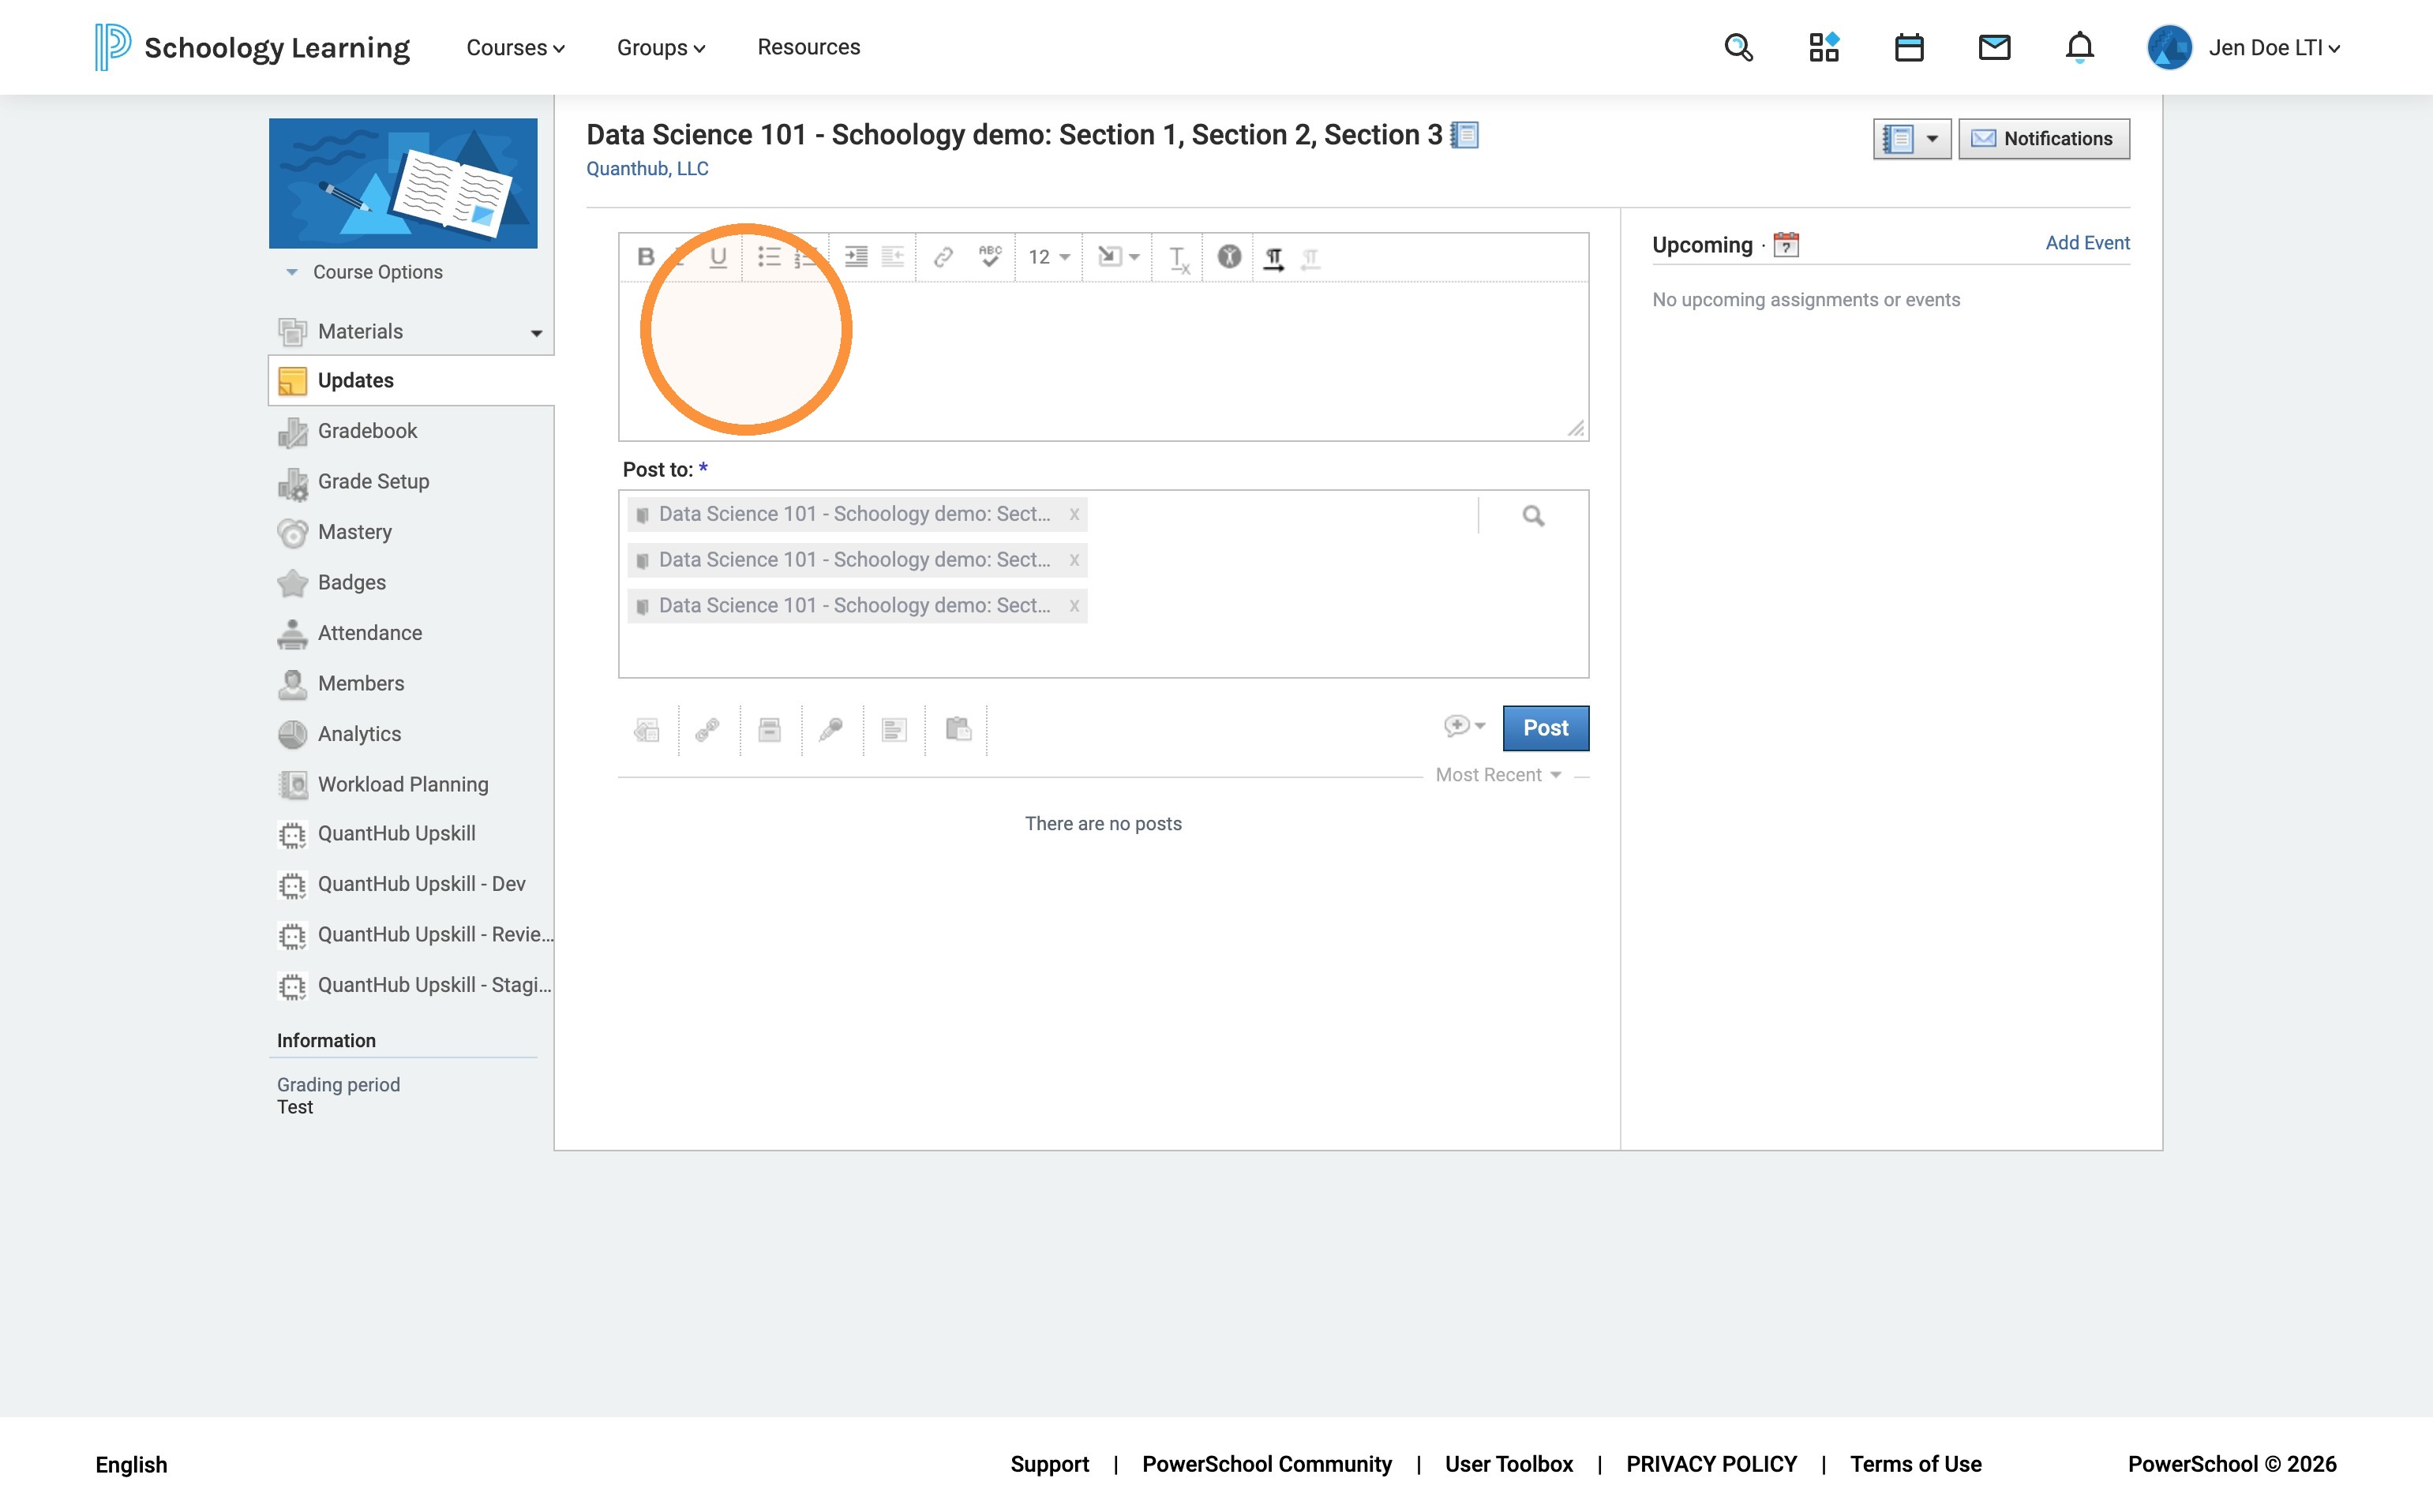Open the Jen Doe LTI account menu
The width and height of the screenshot is (2433, 1512).
[2244, 48]
